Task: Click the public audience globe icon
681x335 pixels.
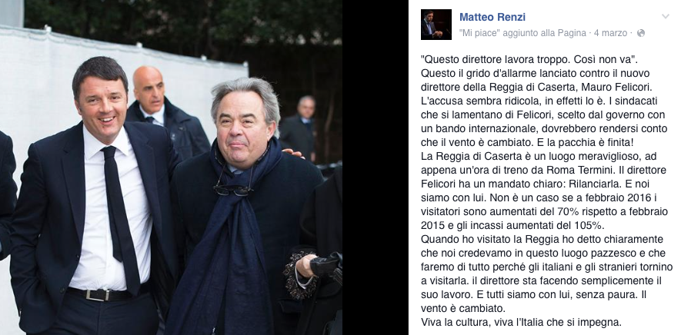Action: (x=641, y=33)
